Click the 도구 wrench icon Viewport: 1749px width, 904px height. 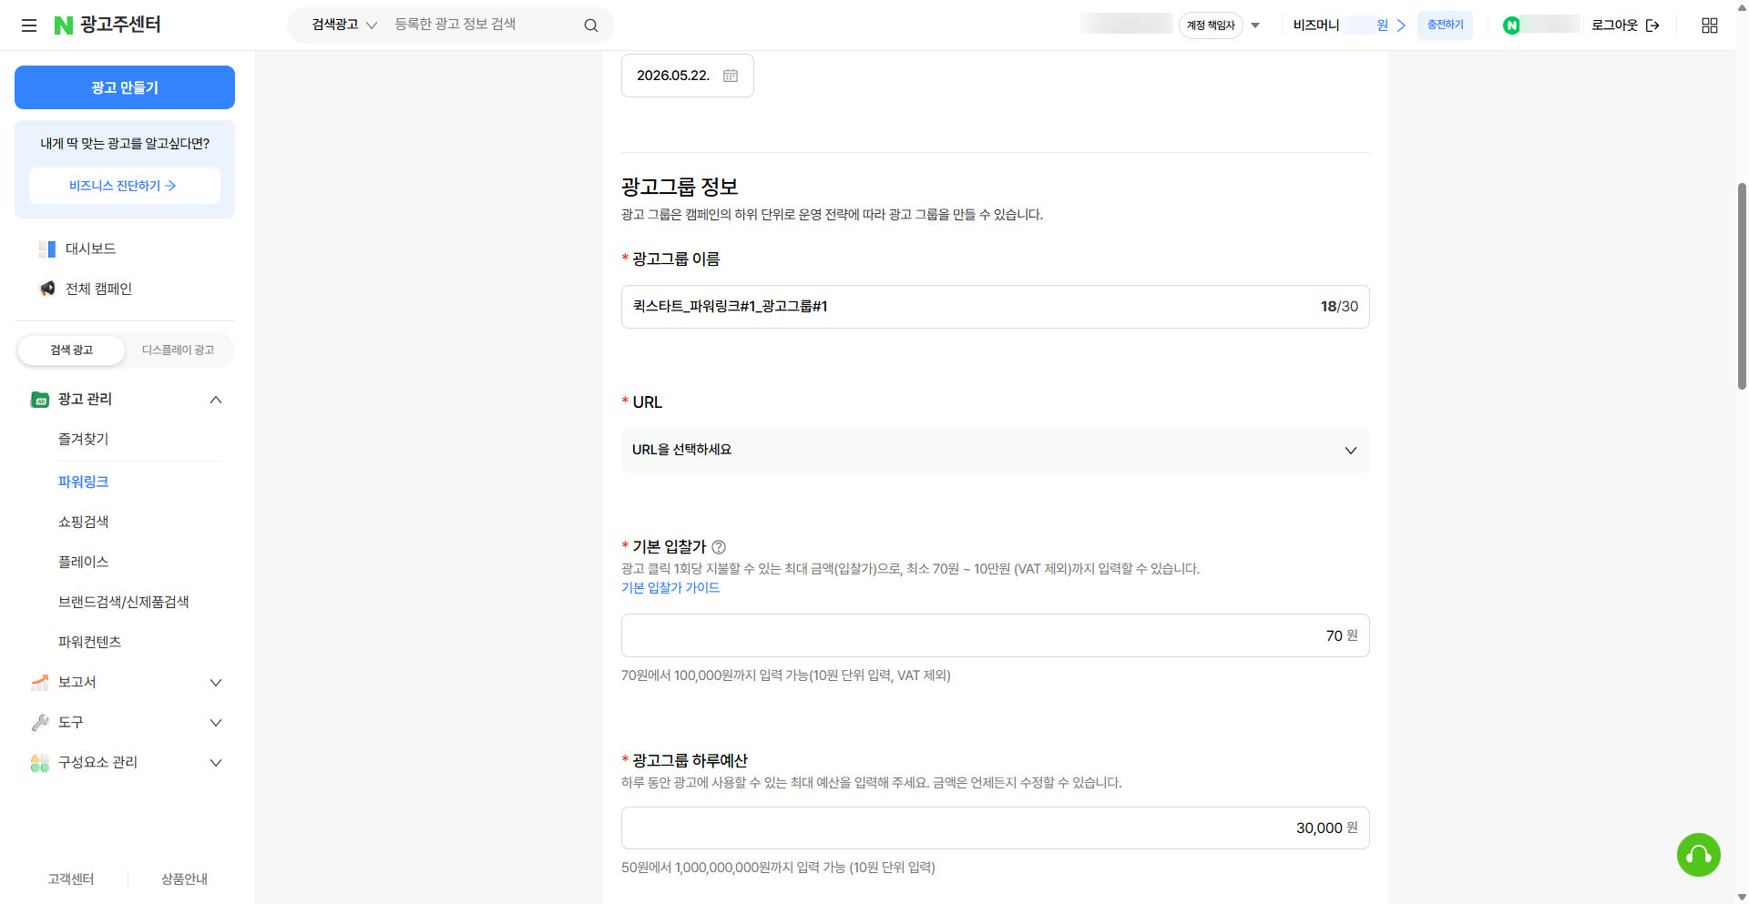coord(40,723)
